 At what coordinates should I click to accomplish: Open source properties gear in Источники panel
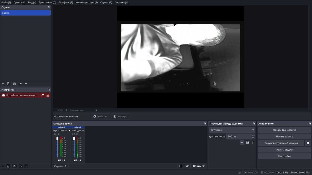(x=14, y=166)
